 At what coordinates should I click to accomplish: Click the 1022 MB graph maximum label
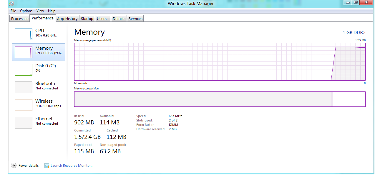tap(360, 40)
